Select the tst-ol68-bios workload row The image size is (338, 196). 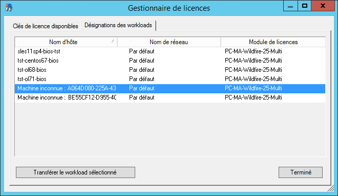(170, 70)
